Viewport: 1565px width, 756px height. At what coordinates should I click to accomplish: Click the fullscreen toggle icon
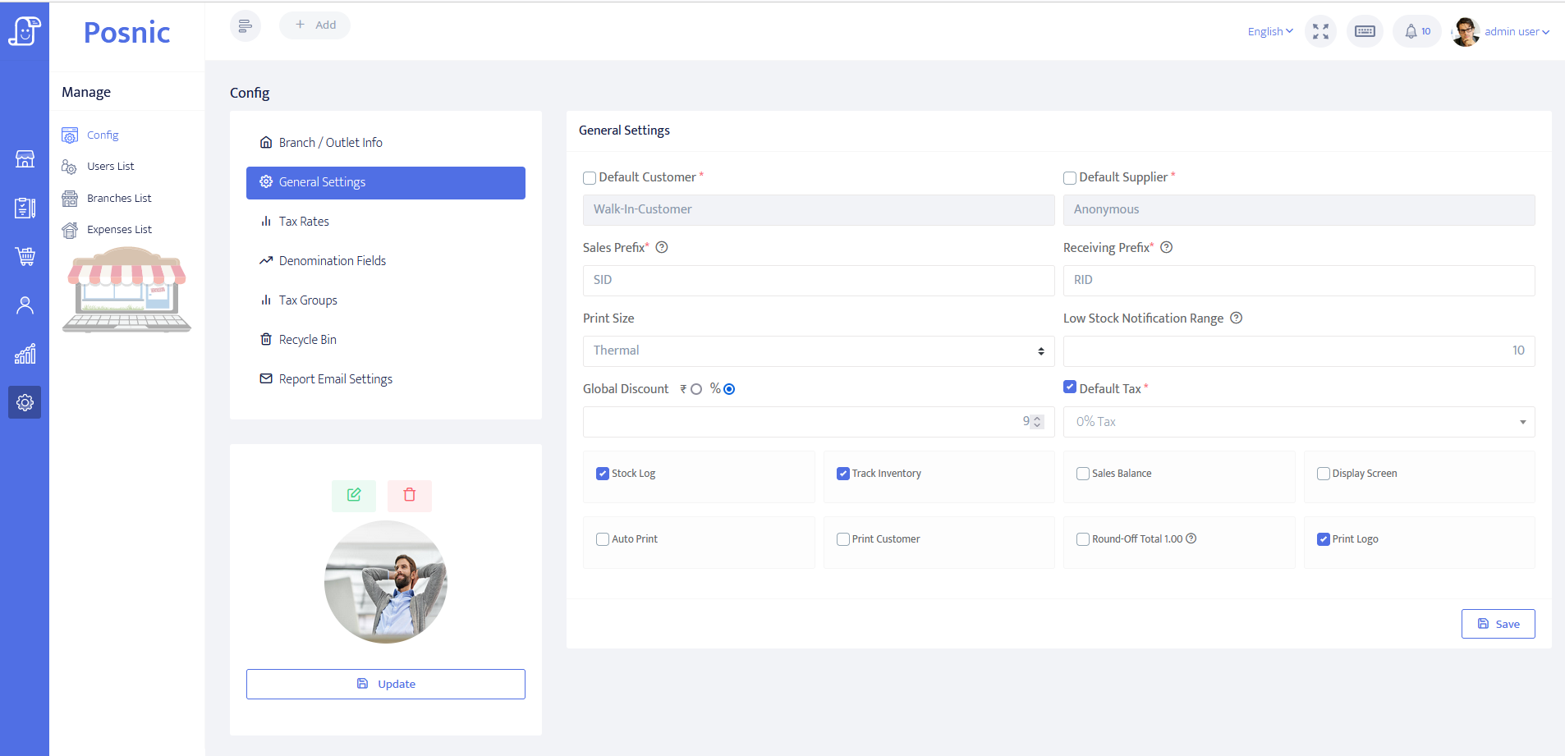coord(1320,31)
